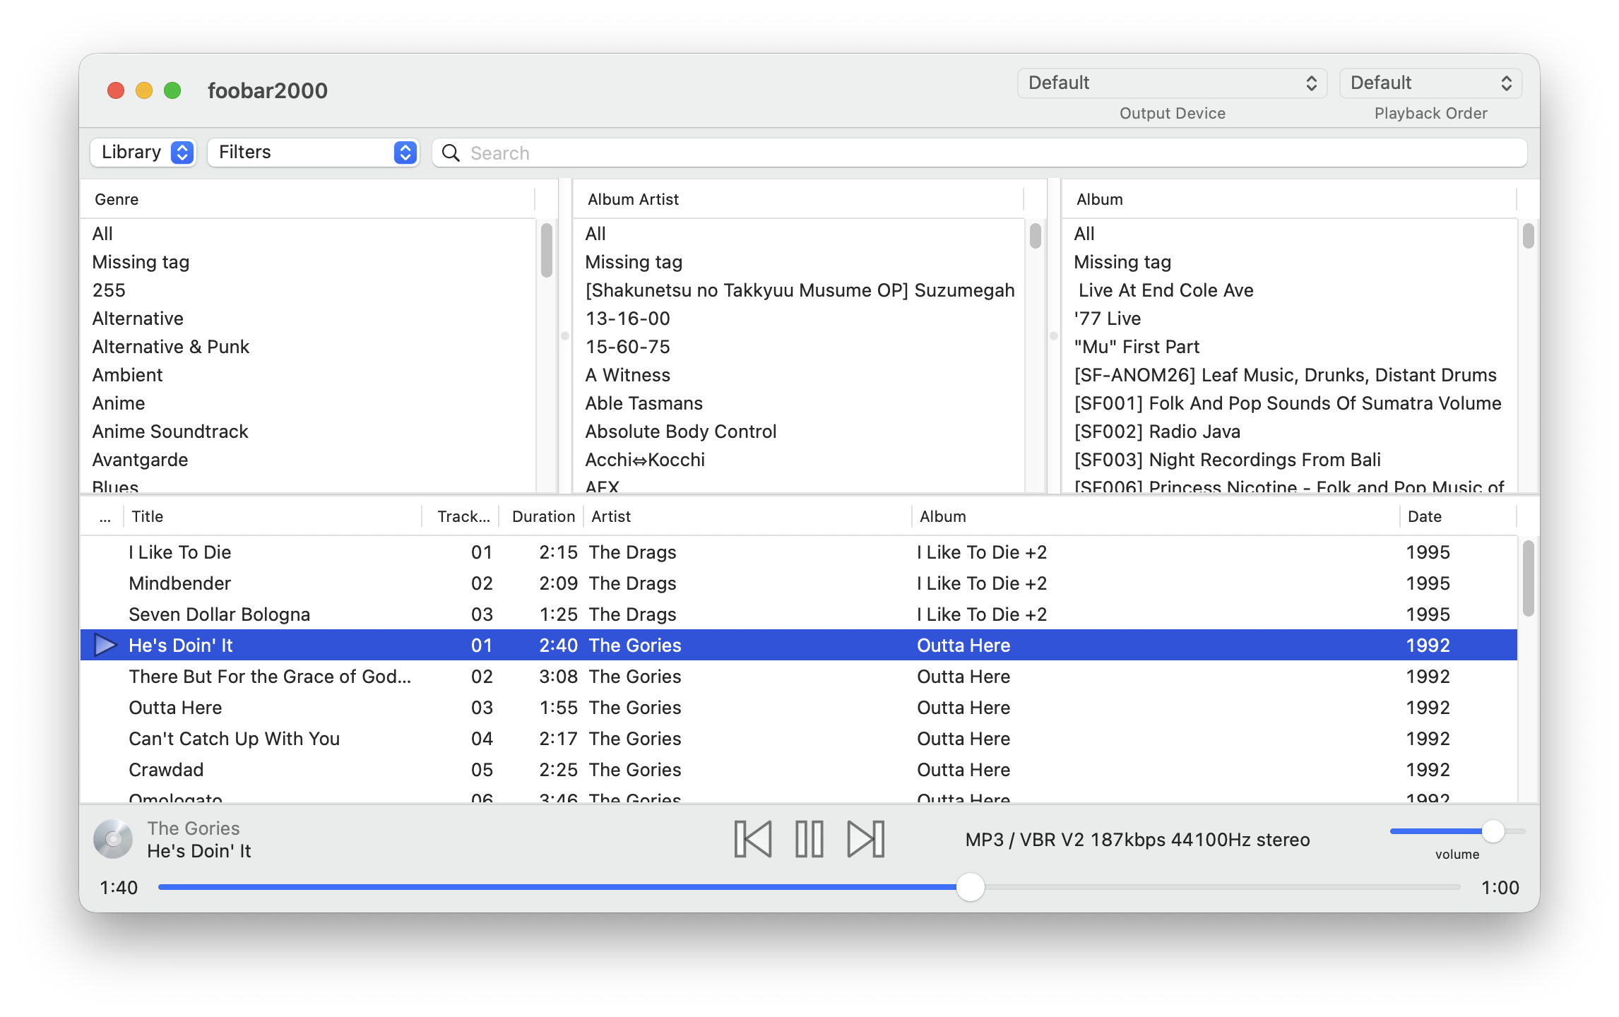Image resolution: width=1619 pixels, height=1017 pixels.
Task: Select All in the Album Artist list
Action: click(x=799, y=234)
